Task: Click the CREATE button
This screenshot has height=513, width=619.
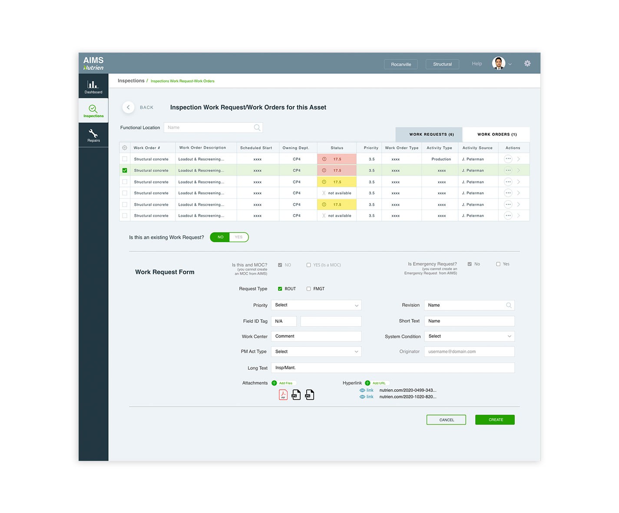Action: (495, 420)
